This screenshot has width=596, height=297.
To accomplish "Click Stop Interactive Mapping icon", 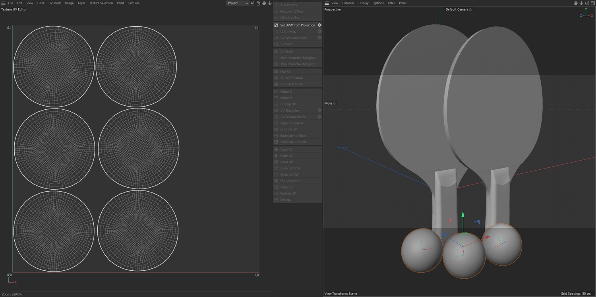I will click(x=276, y=64).
